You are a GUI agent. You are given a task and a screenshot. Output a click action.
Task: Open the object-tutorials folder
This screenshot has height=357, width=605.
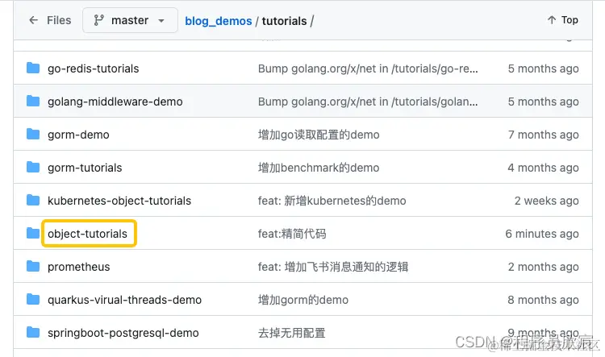point(88,234)
